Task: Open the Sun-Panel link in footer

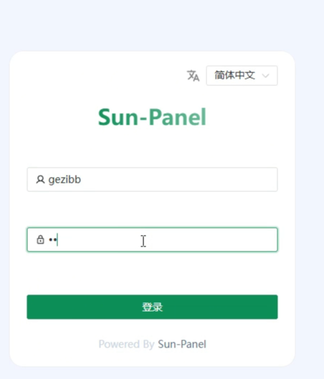Action: (182, 344)
